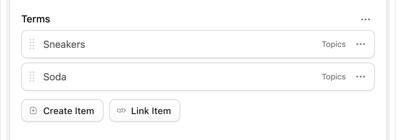Click the Sneakers drag handle
The width and height of the screenshot is (396, 140).
pyautogui.click(x=32, y=44)
